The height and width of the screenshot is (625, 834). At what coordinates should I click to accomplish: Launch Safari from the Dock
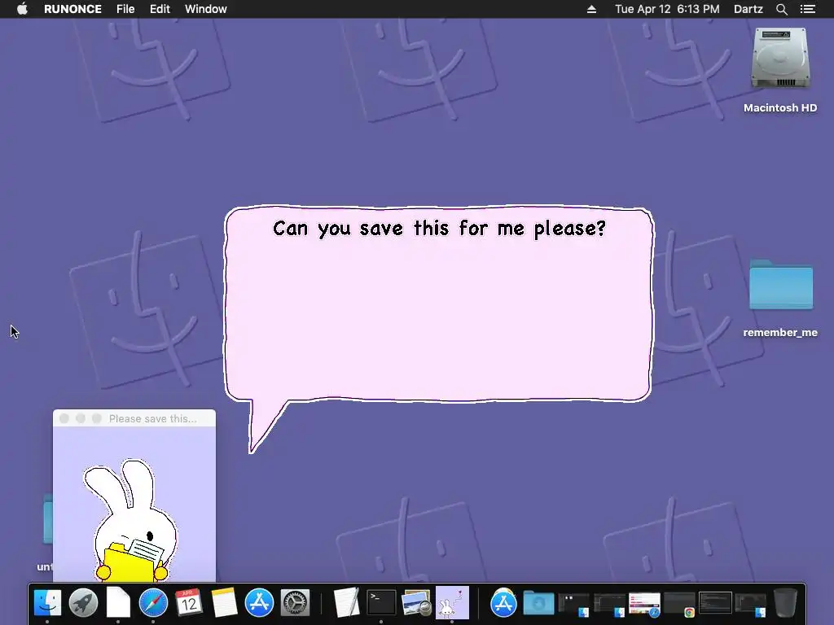point(153,603)
